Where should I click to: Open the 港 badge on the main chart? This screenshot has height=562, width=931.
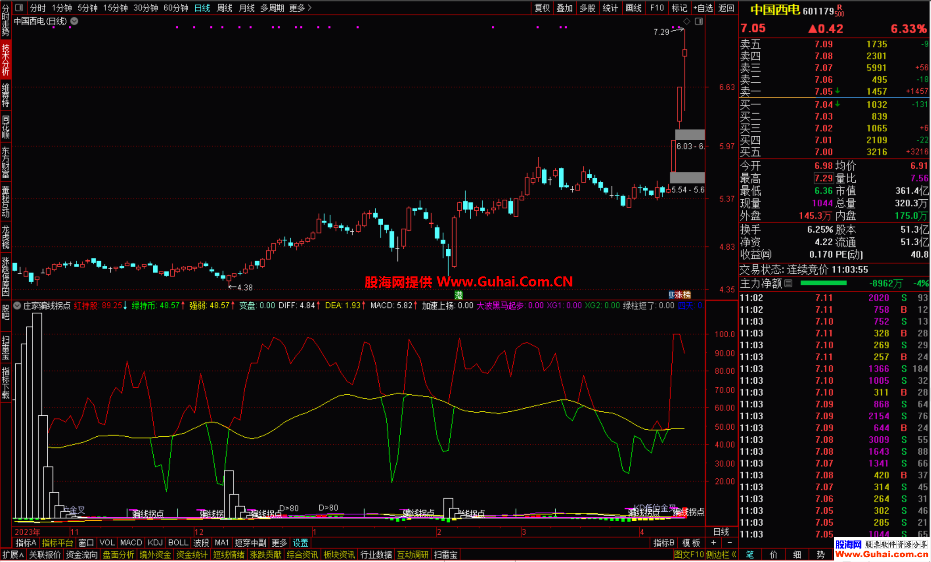(458, 295)
